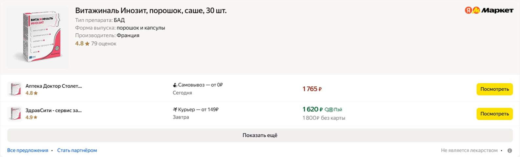This screenshot has height=157, width=520.
Task: Open Аптека Доктор Столетов product thumbnail
Action: [15, 89]
